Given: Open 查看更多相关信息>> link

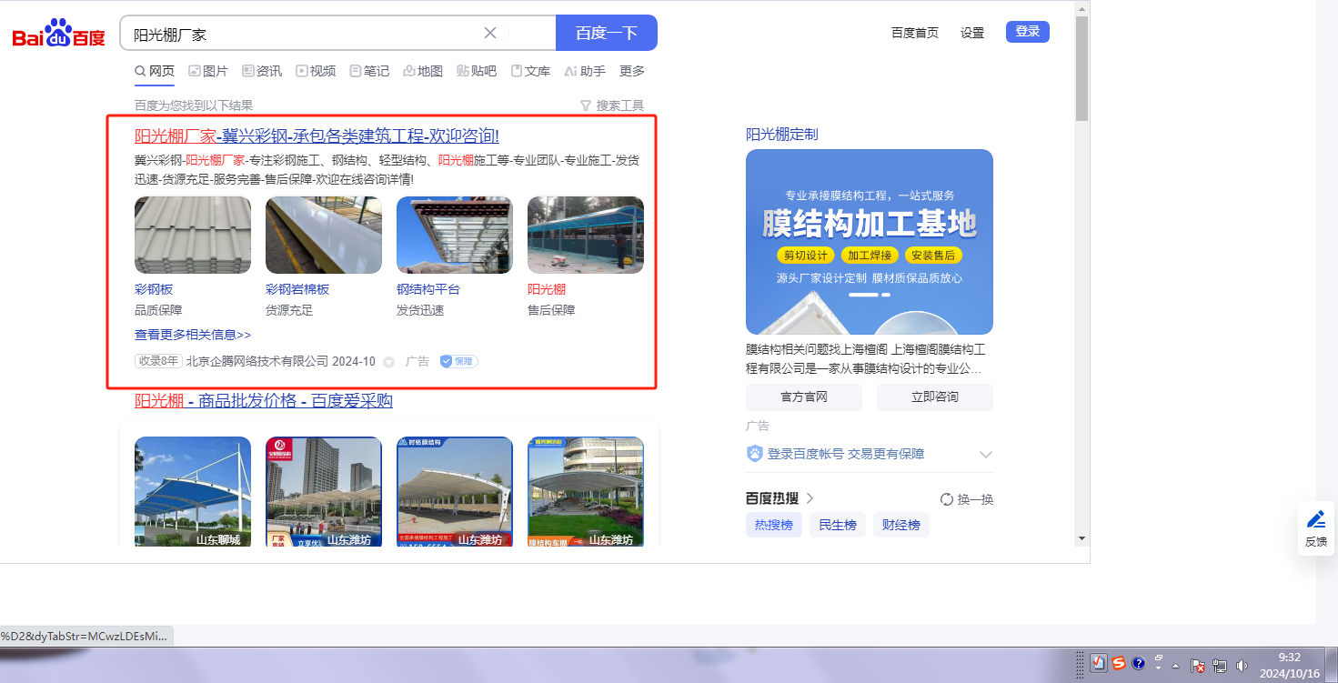Looking at the screenshot, I should point(193,335).
